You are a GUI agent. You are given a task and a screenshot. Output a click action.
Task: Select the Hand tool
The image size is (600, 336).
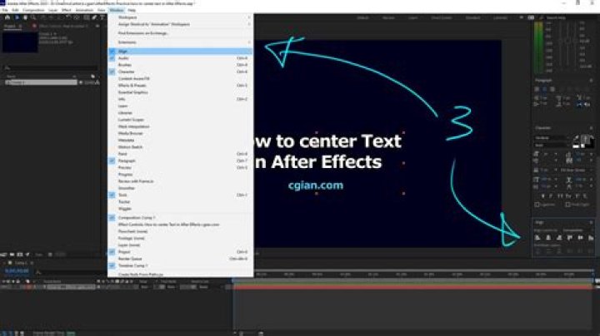click(25, 17)
